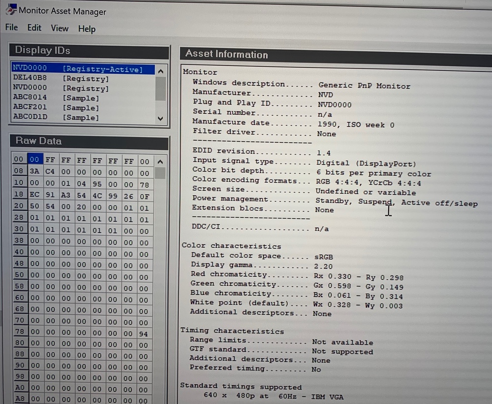Open the File menu
The width and height of the screenshot is (492, 404).
pyautogui.click(x=12, y=27)
